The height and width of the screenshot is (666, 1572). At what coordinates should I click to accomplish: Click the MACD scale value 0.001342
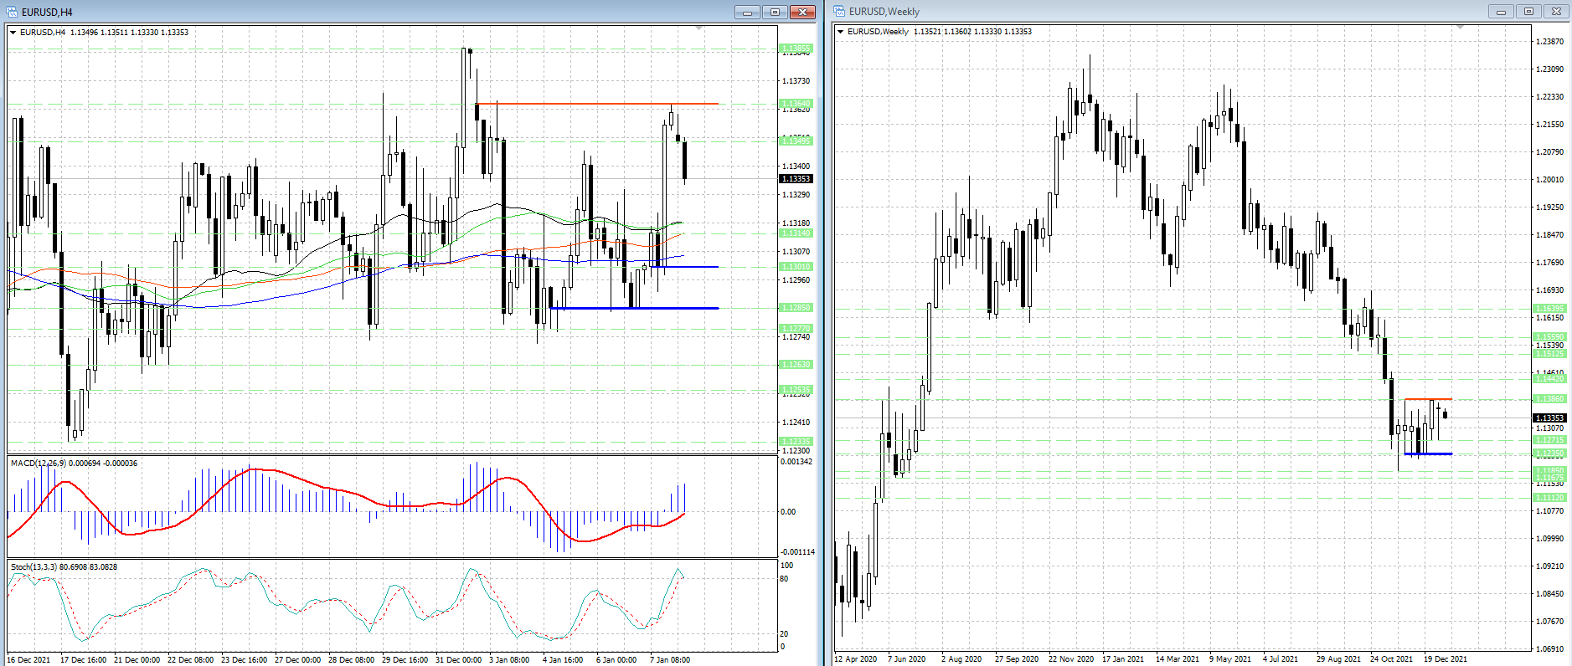click(x=796, y=462)
